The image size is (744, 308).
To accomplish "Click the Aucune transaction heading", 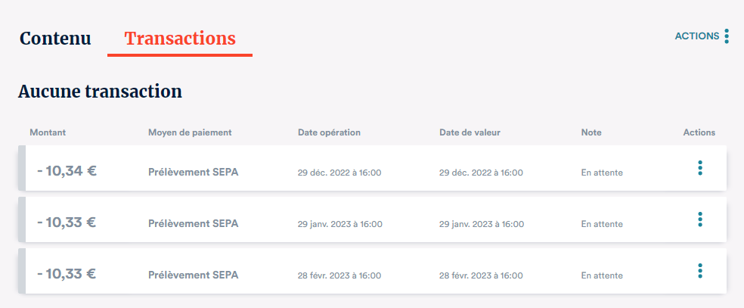I will tap(100, 92).
